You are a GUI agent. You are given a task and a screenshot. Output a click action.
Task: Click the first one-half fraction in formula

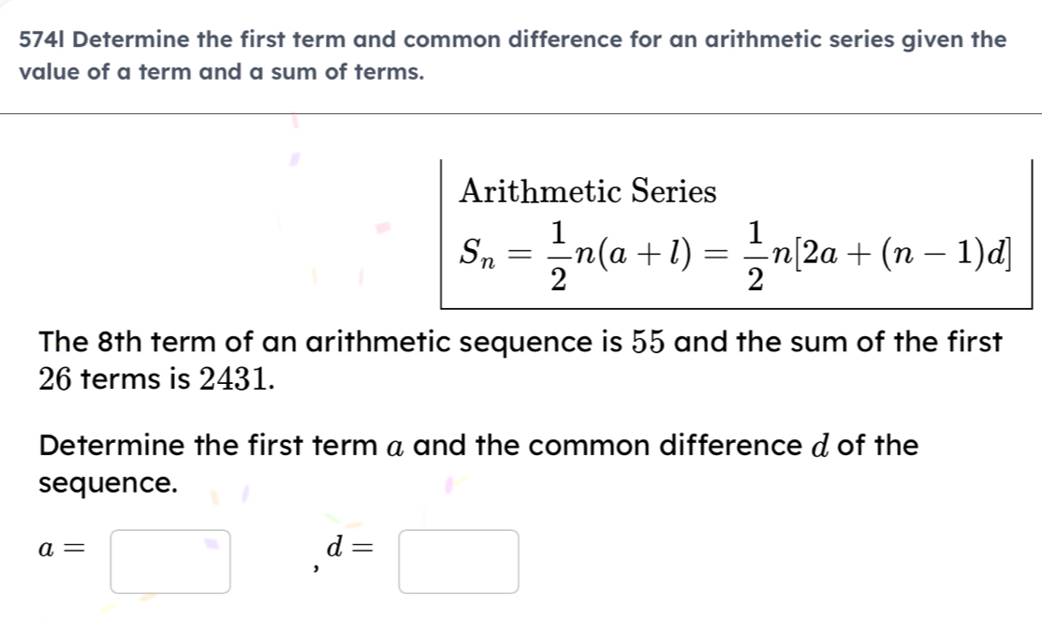(x=556, y=252)
